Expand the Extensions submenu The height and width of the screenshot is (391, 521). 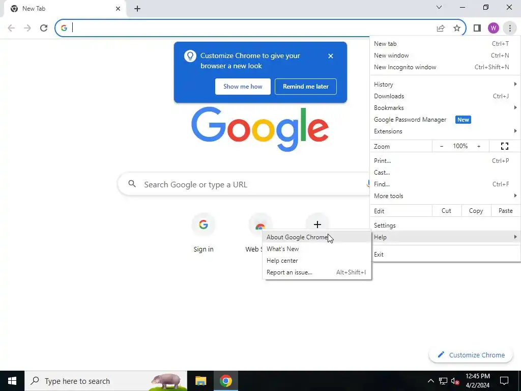click(445, 131)
